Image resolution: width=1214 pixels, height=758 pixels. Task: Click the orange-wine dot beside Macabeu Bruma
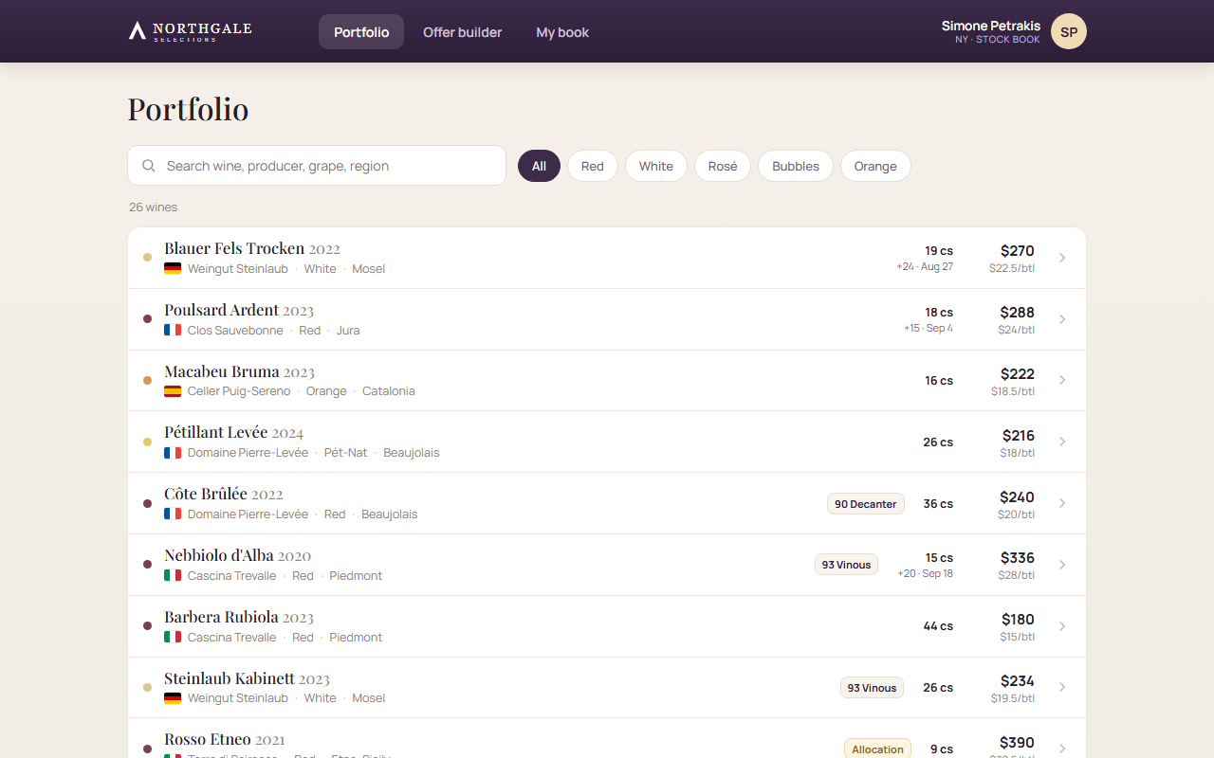tap(147, 380)
